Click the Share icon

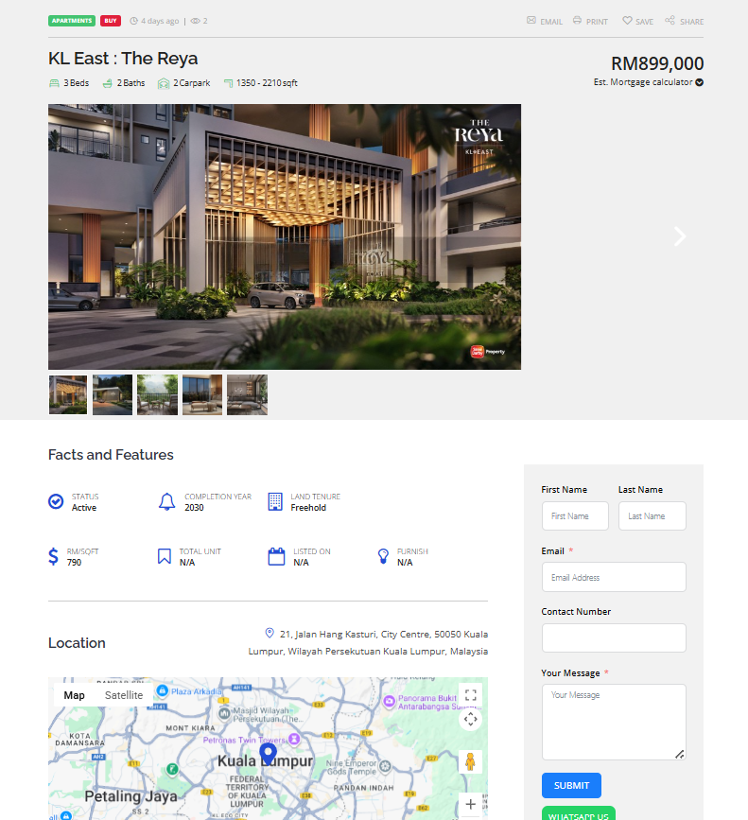(670, 21)
